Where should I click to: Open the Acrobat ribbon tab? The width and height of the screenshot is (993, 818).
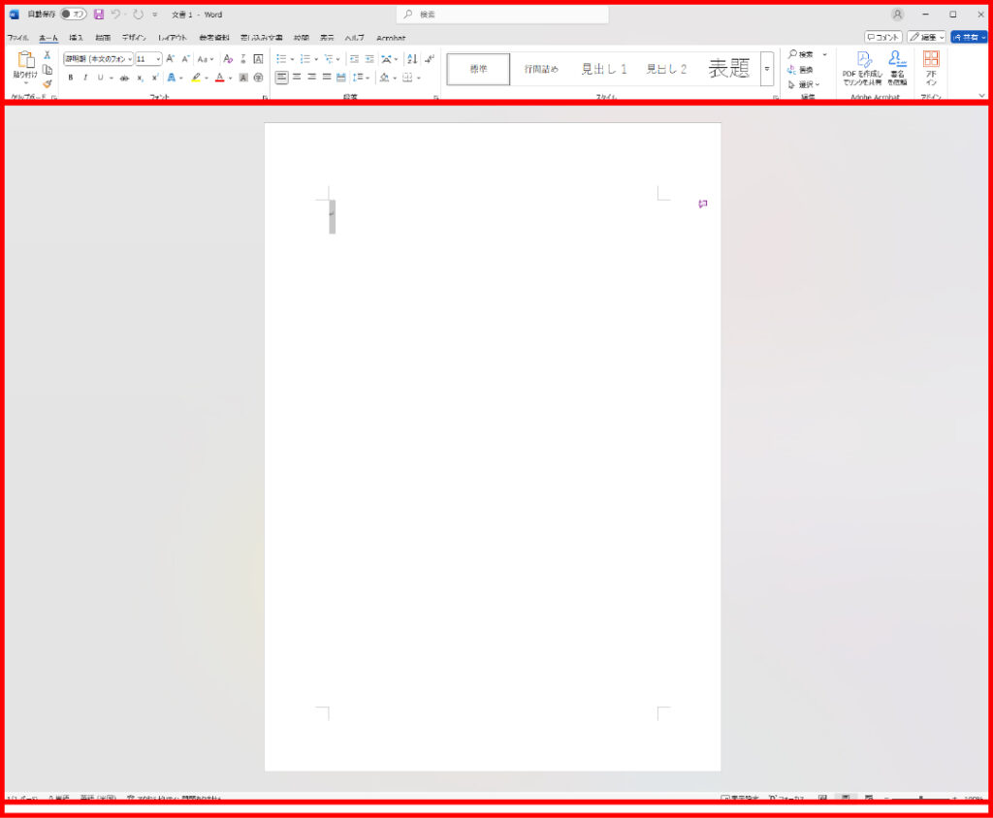pos(391,38)
